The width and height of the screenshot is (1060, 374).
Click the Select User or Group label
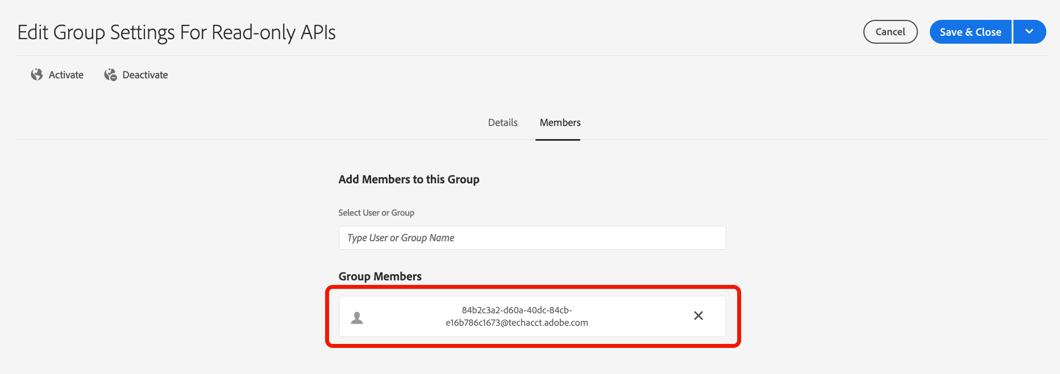coord(376,213)
